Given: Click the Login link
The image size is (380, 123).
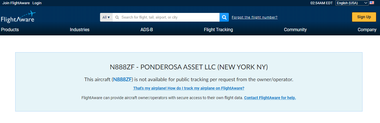Looking at the screenshot, I should [x=37, y=3].
